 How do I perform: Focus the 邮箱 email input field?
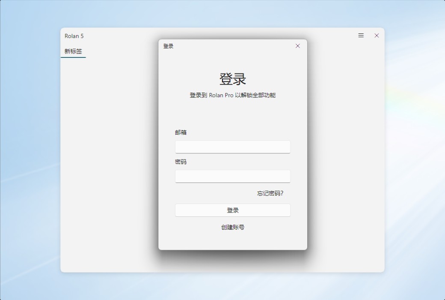point(233,147)
